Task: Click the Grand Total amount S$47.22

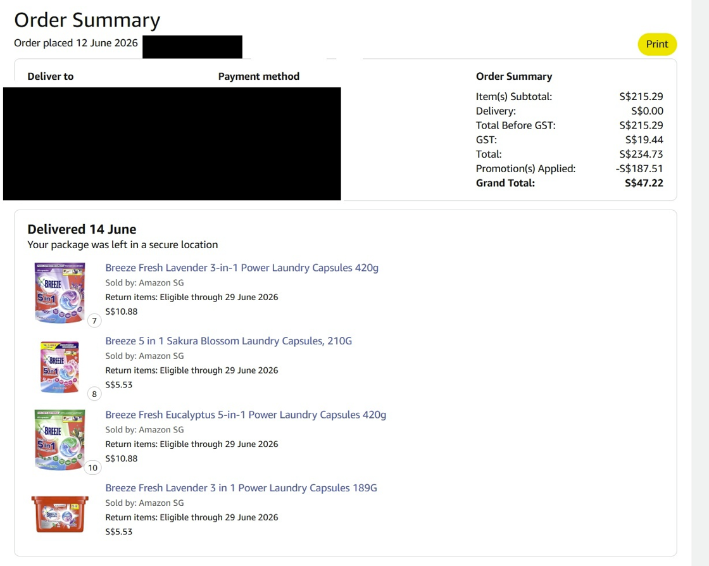Action: (x=644, y=183)
